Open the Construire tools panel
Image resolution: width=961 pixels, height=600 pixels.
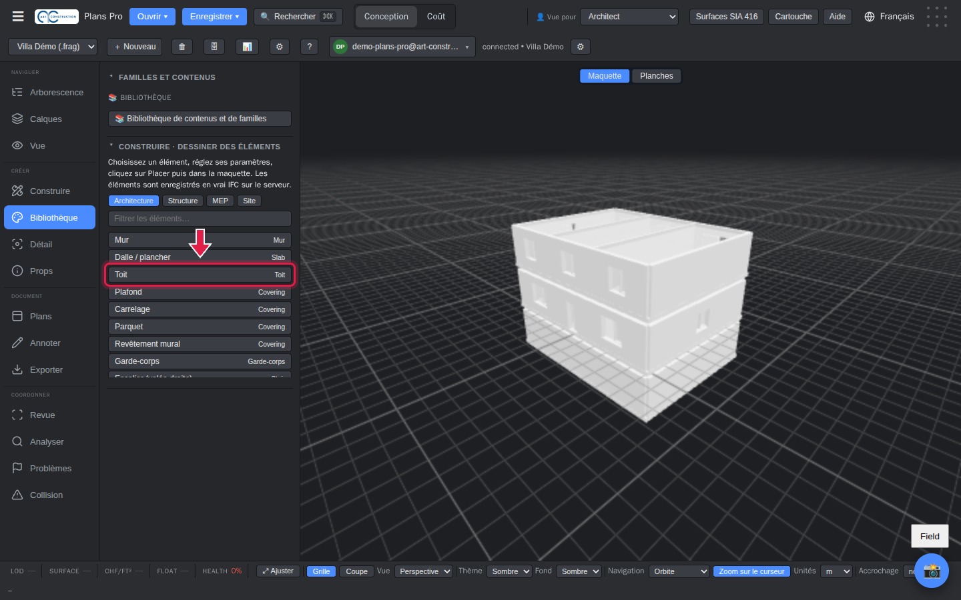(x=50, y=191)
